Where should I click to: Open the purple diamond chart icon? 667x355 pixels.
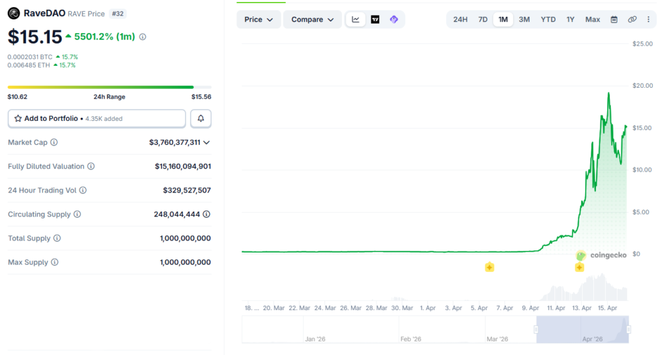point(394,20)
